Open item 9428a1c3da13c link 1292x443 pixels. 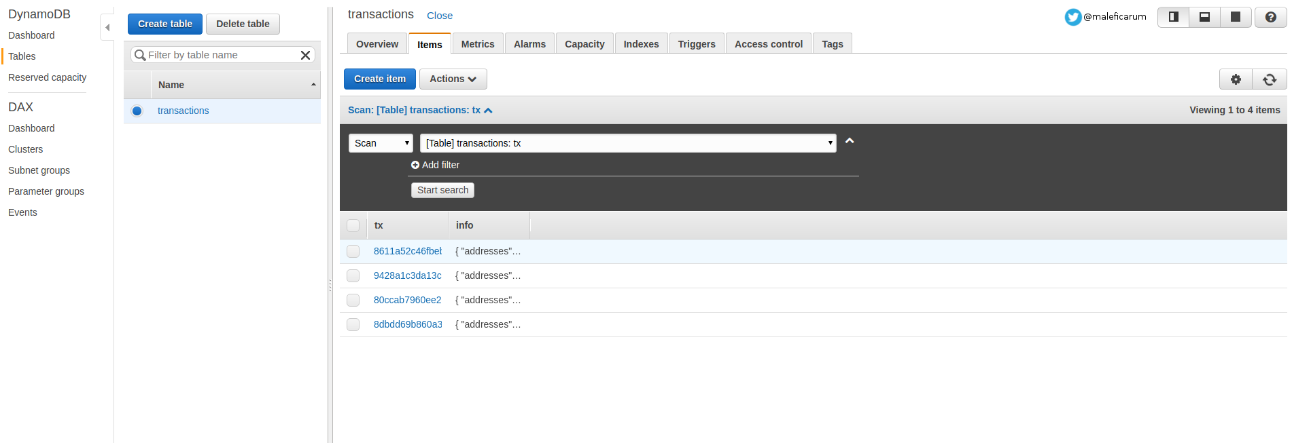(x=408, y=275)
